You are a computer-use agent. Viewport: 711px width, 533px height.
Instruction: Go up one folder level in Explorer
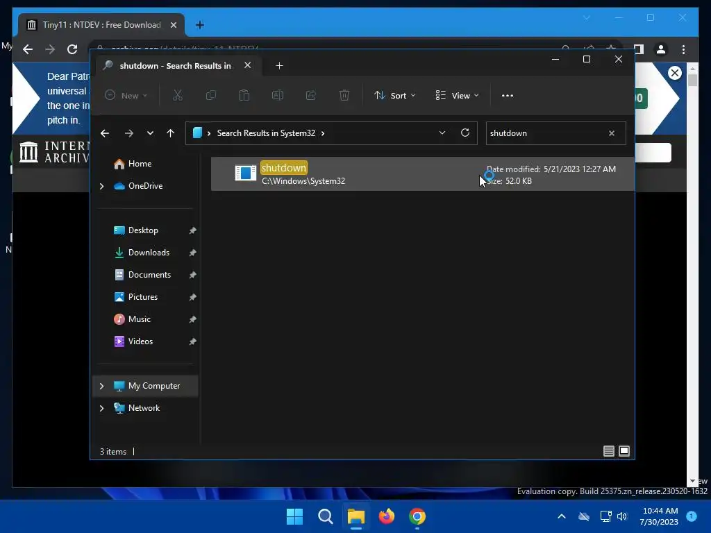(171, 133)
